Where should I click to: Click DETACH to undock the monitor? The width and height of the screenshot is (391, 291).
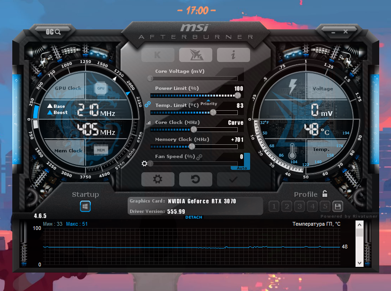[194, 217]
